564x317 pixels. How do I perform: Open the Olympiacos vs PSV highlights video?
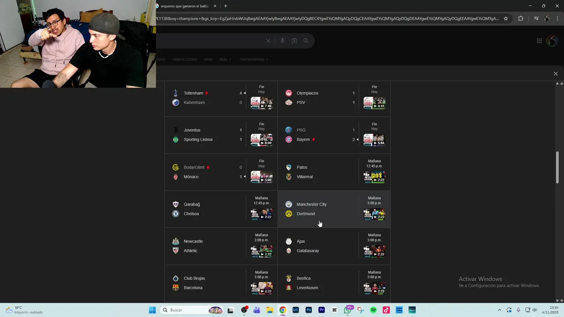point(375,103)
